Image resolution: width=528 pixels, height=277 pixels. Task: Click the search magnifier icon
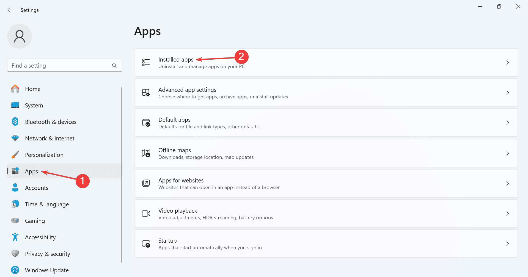(x=114, y=66)
